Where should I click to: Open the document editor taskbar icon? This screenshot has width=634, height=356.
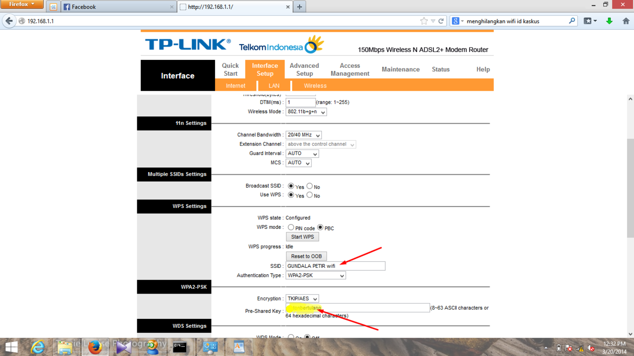pyautogui.click(x=239, y=347)
